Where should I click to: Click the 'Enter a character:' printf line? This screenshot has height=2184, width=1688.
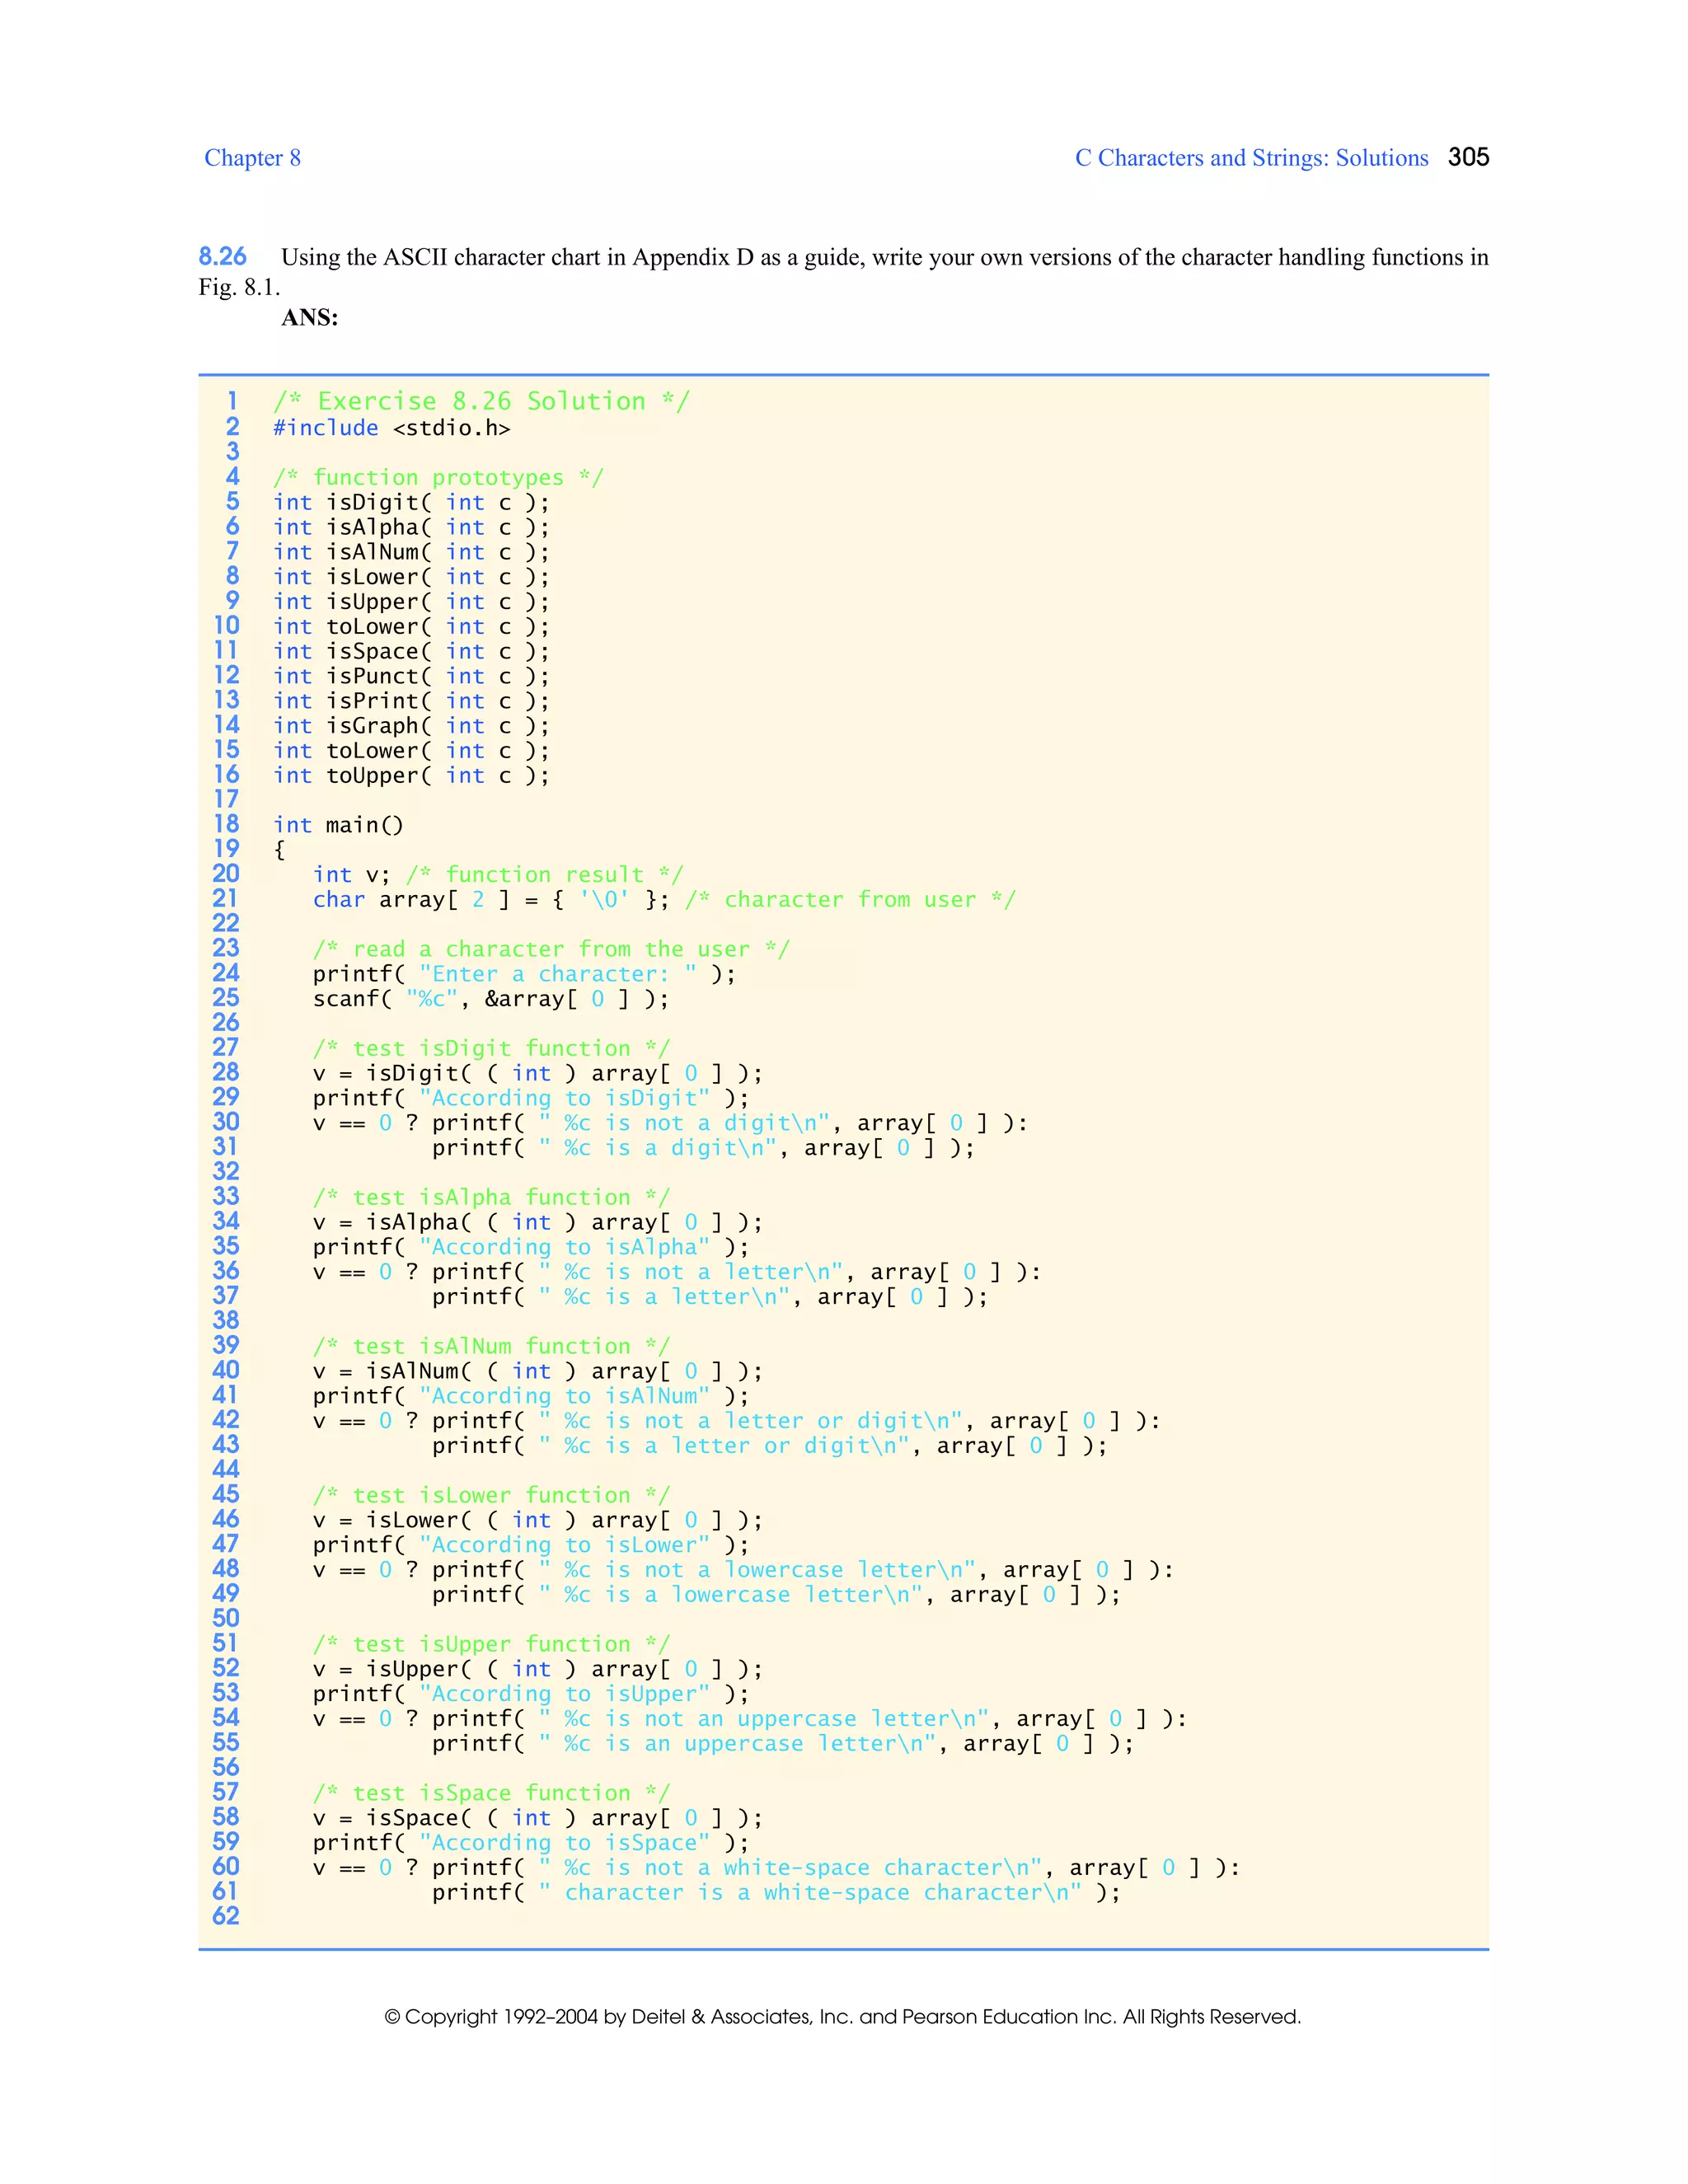coord(523,974)
